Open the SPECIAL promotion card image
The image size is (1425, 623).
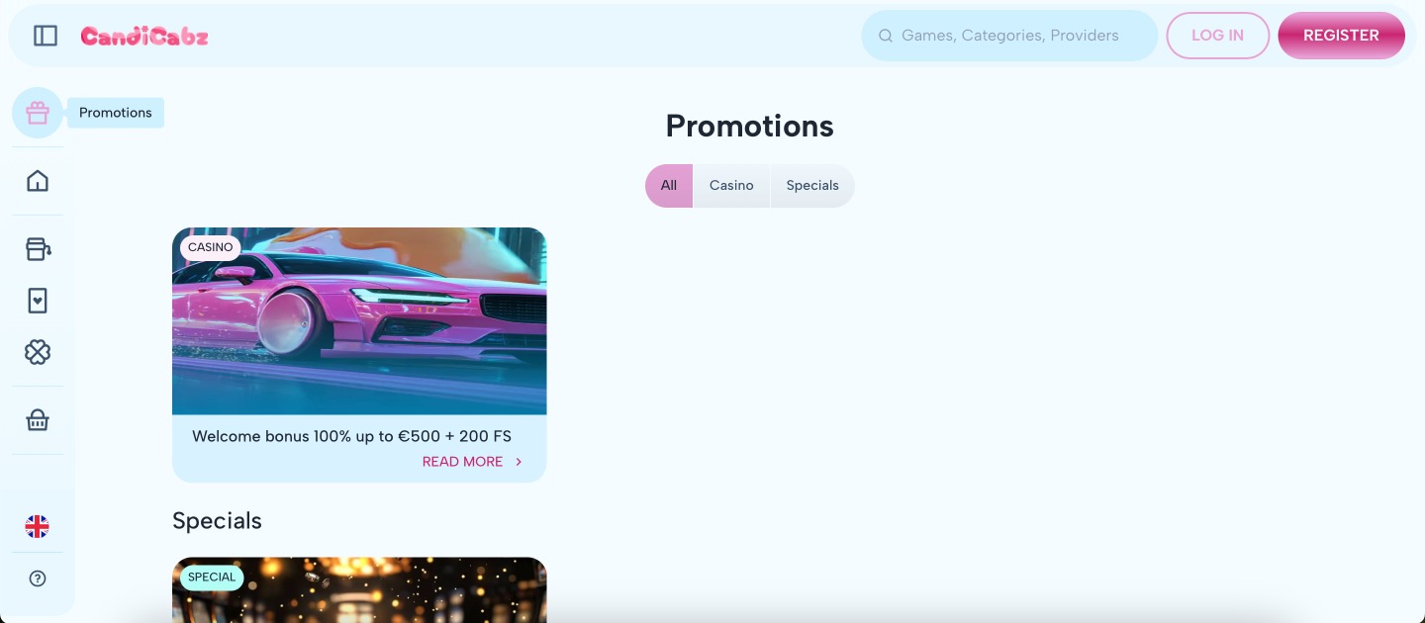359,590
